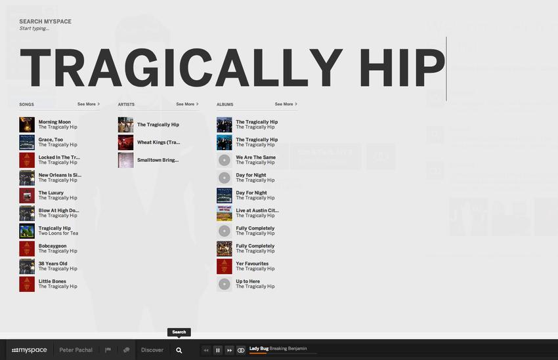This screenshot has height=360, width=558.
Task: Click Breaking Benjamin artist in player
Action: pos(288,349)
